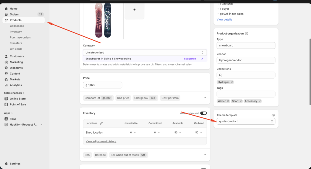Preview theme template with eye icon
This screenshot has height=169, width=311.
click(x=273, y=115)
